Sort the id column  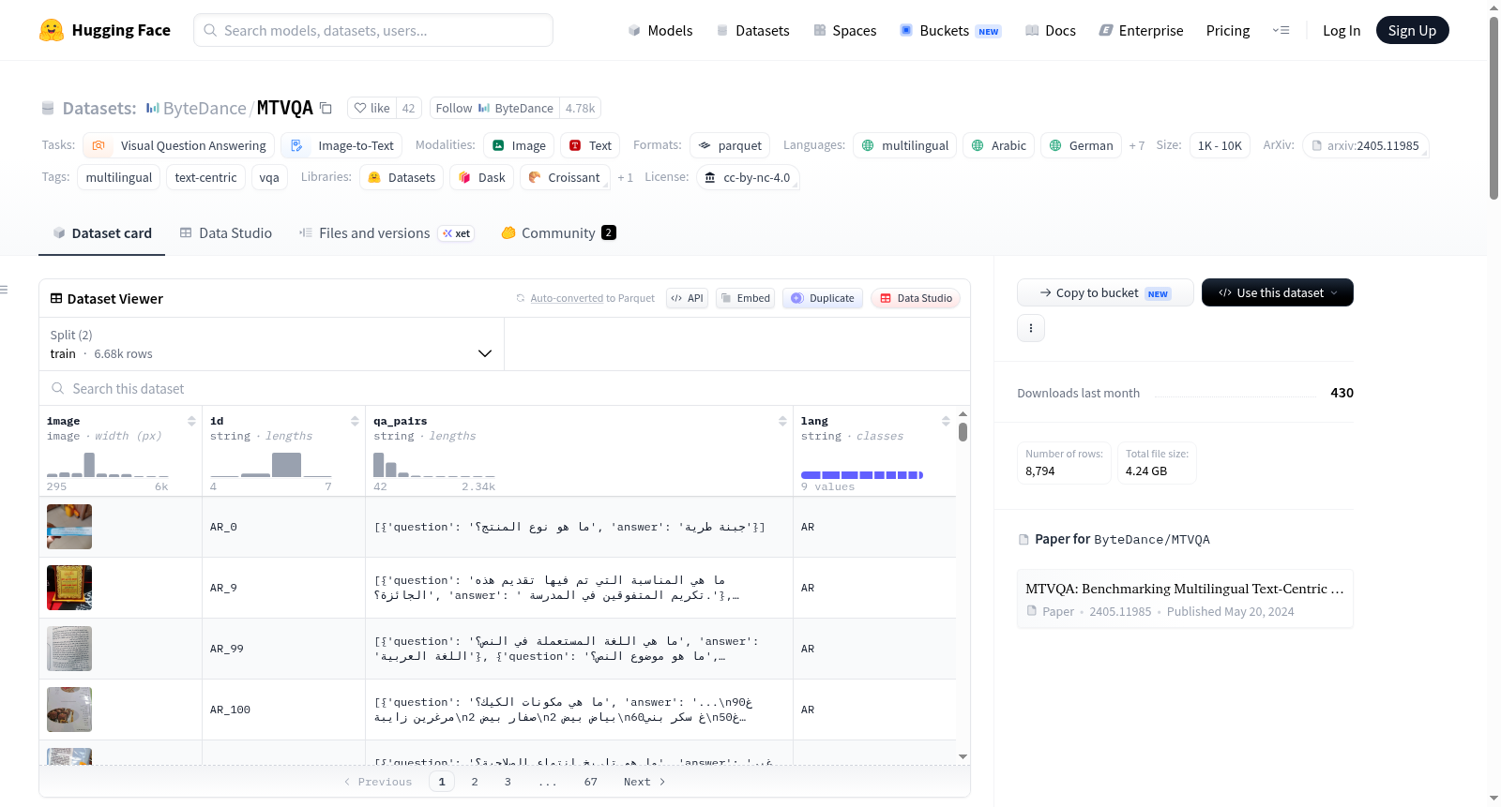[355, 421]
